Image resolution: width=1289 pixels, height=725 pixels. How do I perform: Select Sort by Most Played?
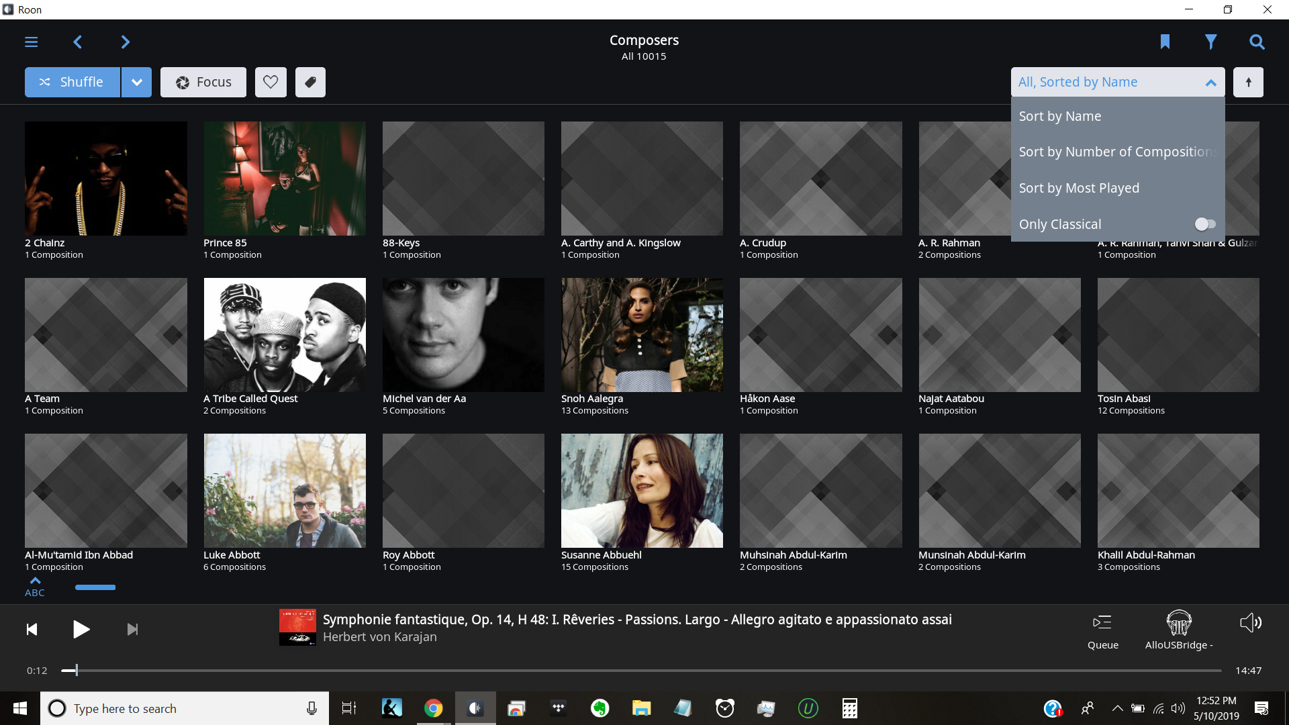[x=1117, y=188]
